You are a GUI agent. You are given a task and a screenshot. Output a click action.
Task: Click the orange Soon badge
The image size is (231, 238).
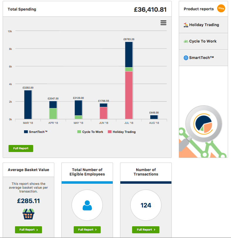(221, 9)
